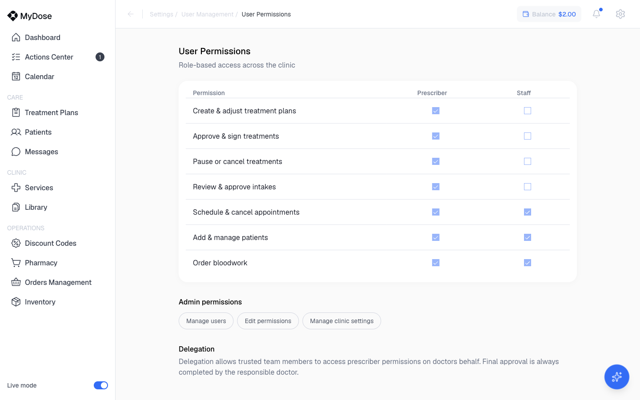Click the Calendar icon in sidebar
The height and width of the screenshot is (400, 640).
[x=16, y=76]
